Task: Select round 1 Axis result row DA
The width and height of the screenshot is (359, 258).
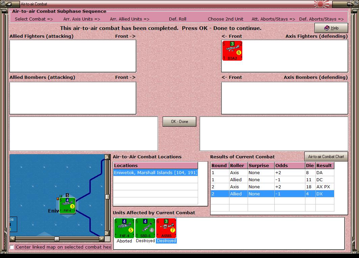Action: tap(272, 172)
